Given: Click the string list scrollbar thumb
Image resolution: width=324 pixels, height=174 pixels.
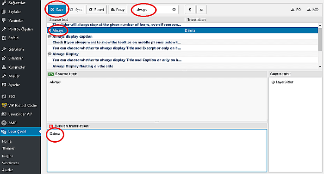Looking at the screenshot, I should (x=320, y=40).
